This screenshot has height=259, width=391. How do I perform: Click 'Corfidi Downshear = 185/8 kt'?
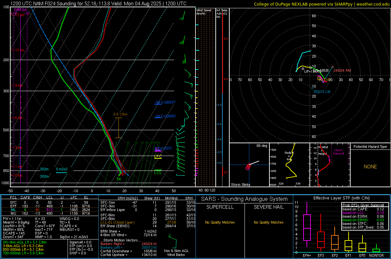(x=129, y=251)
